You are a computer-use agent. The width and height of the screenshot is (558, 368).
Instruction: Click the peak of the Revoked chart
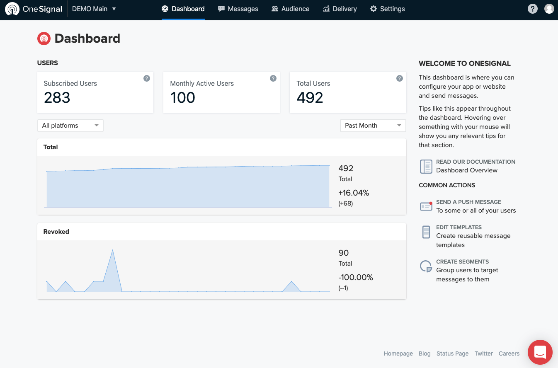click(x=112, y=250)
